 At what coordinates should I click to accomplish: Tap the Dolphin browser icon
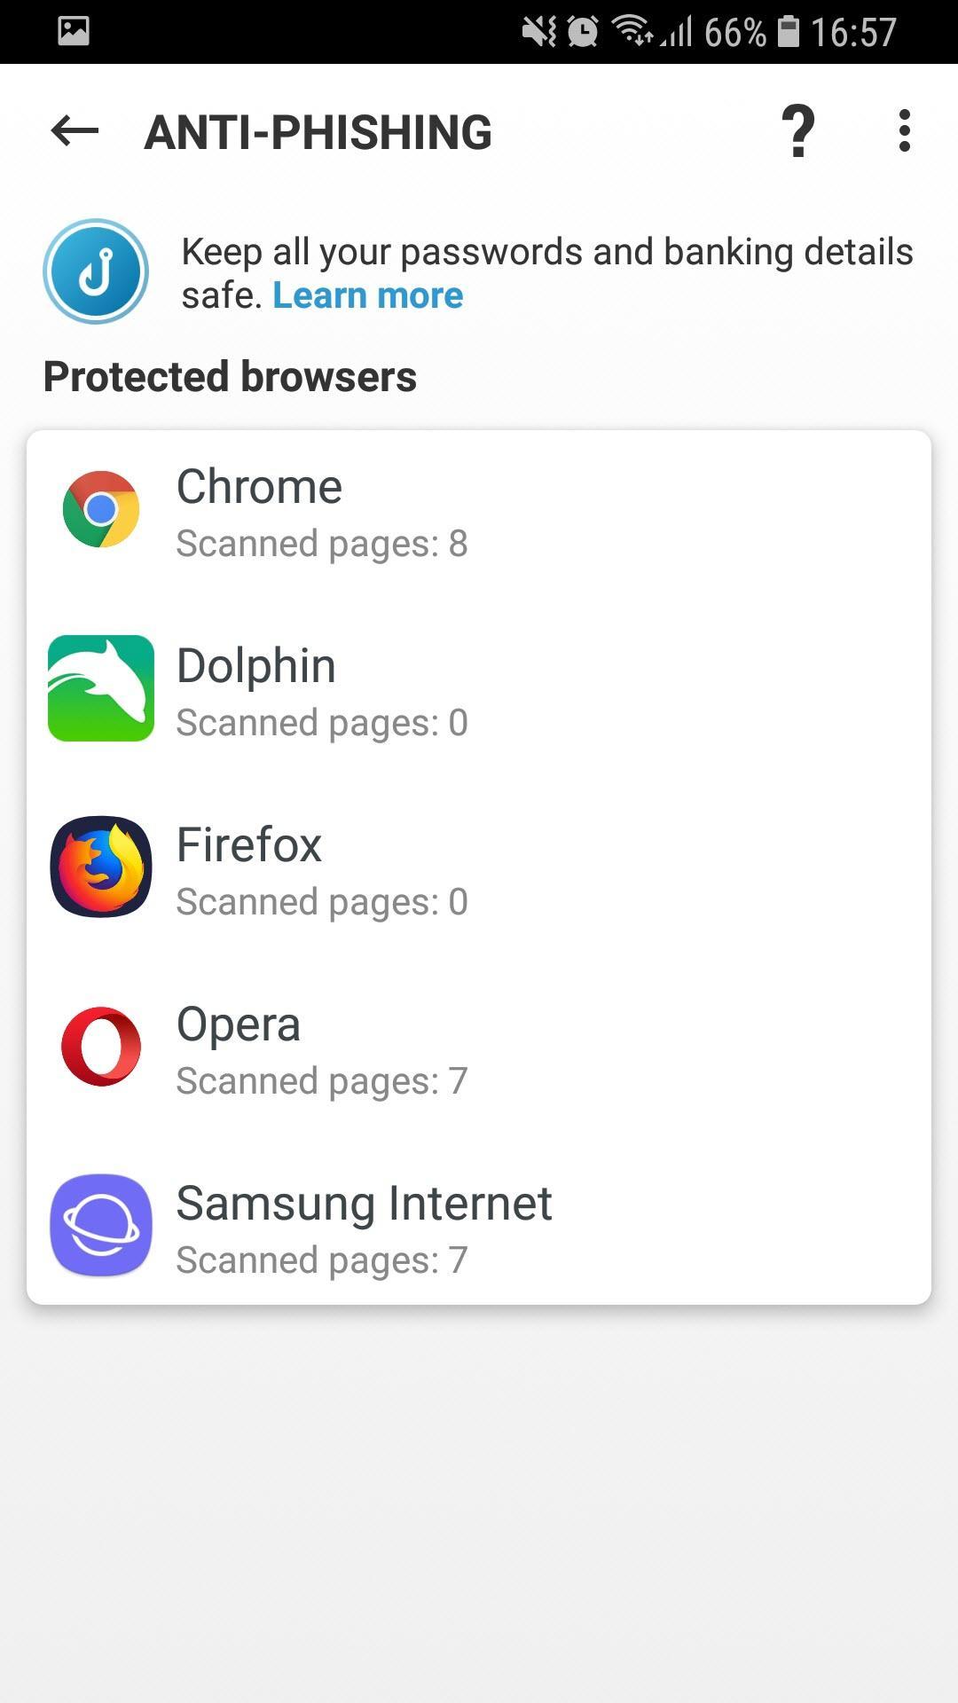(101, 688)
